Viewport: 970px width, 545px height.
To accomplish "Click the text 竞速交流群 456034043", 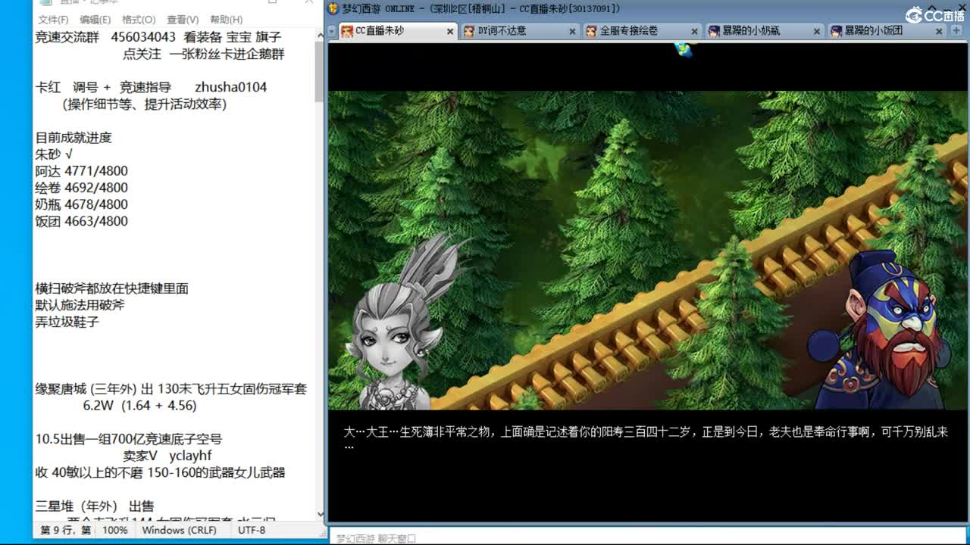I will pyautogui.click(x=105, y=36).
